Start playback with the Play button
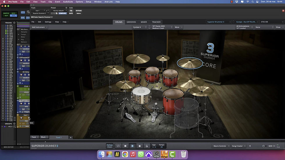Screen dimensions: 285x160 tap(133, 146)
